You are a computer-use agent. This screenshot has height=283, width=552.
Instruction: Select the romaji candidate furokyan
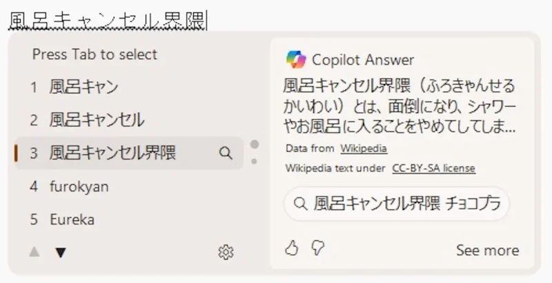79,187
